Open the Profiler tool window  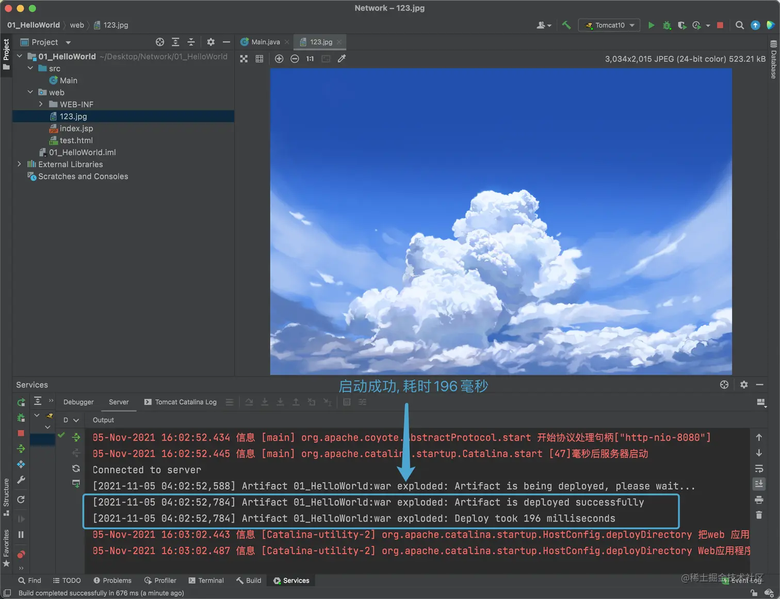pos(160,580)
